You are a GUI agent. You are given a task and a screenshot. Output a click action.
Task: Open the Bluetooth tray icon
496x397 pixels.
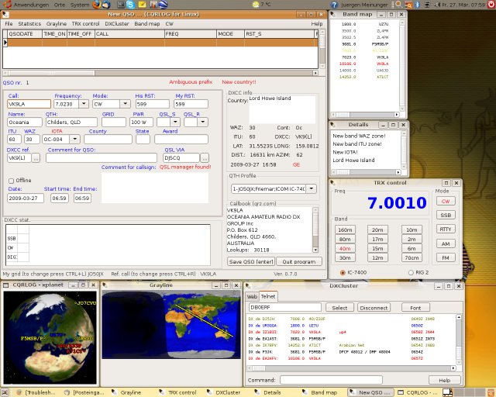pyautogui.click(x=418, y=5)
